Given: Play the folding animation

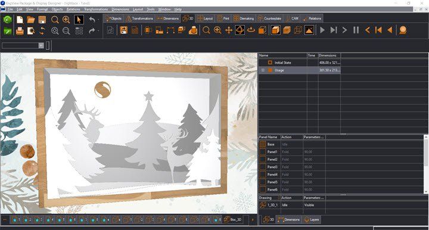Looking at the screenshot, I should click(x=322, y=30).
